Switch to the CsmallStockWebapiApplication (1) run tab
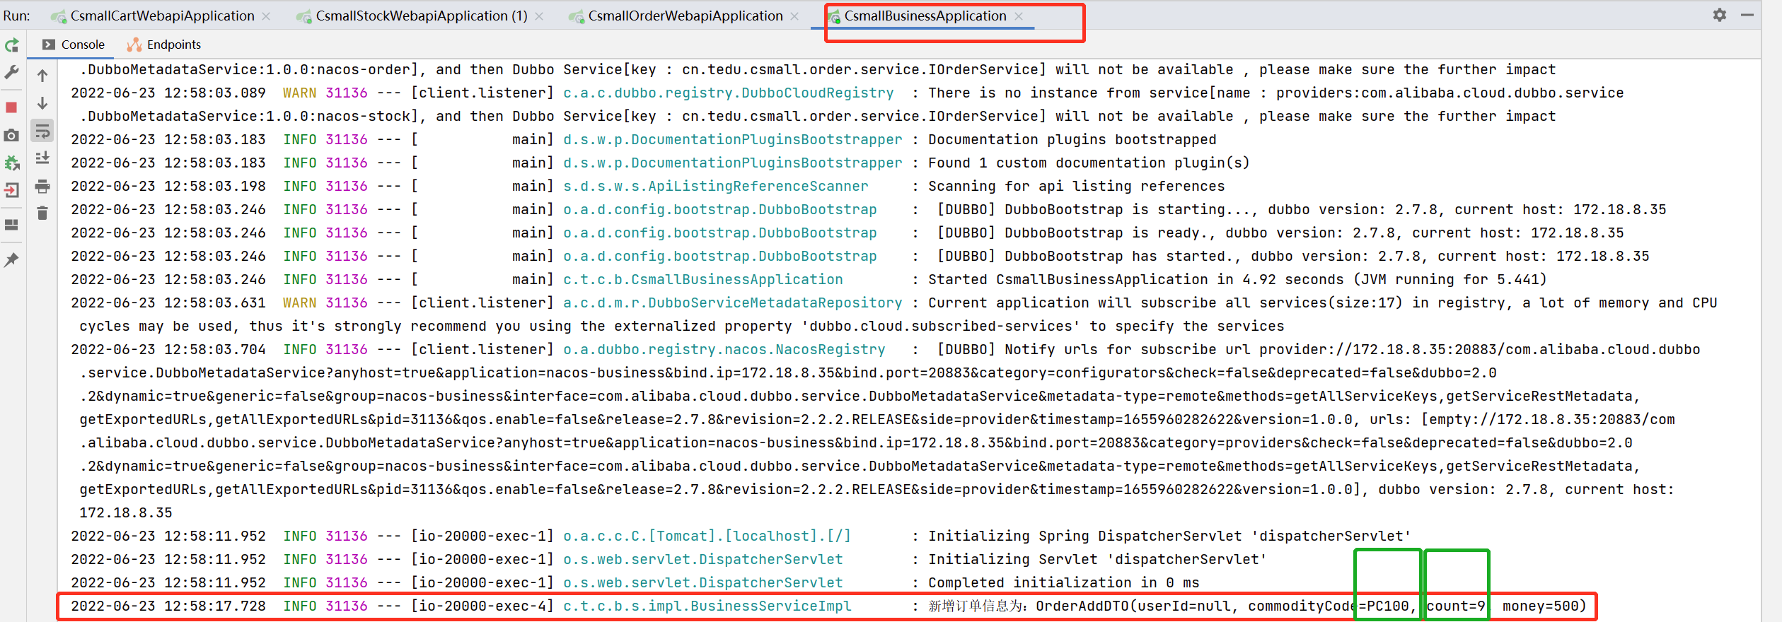1782x622 pixels. tap(422, 16)
